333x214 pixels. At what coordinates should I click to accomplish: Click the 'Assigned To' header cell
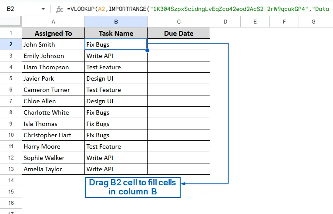tap(53, 33)
